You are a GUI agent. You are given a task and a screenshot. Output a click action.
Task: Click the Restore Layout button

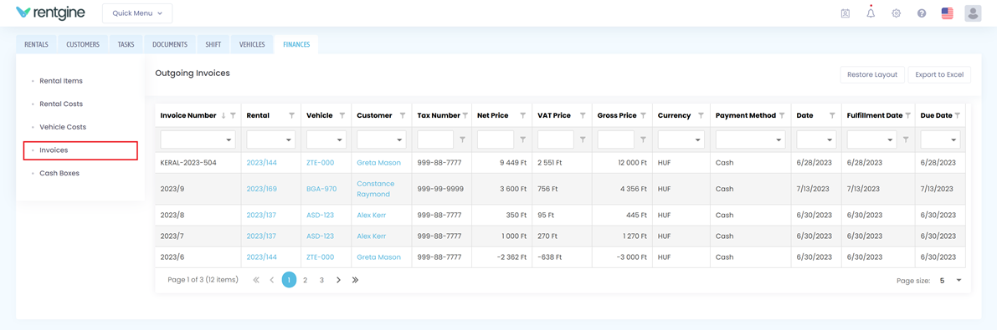[x=872, y=75]
